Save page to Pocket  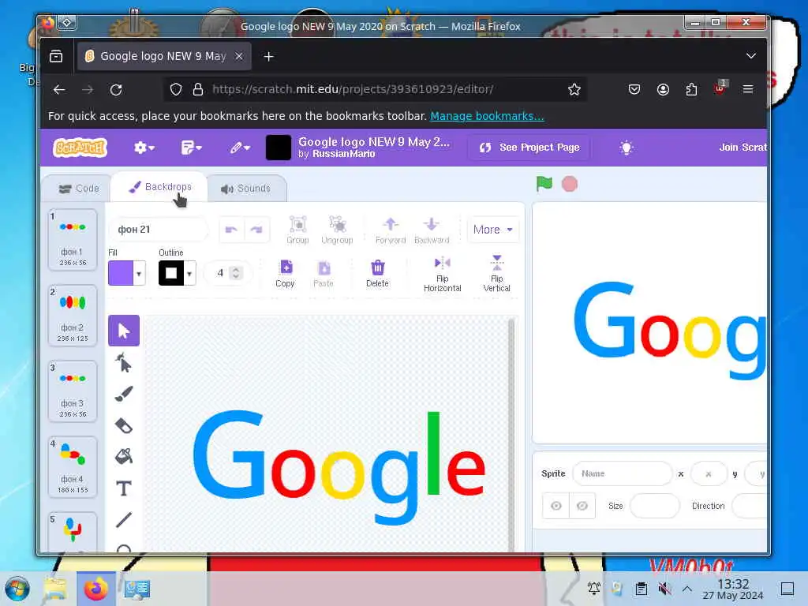[x=634, y=90]
